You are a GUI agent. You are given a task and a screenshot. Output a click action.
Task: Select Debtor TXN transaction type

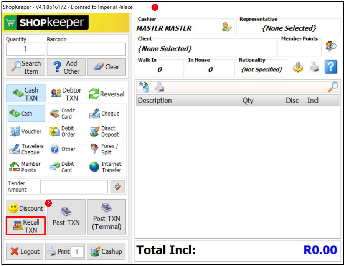pos(66,94)
